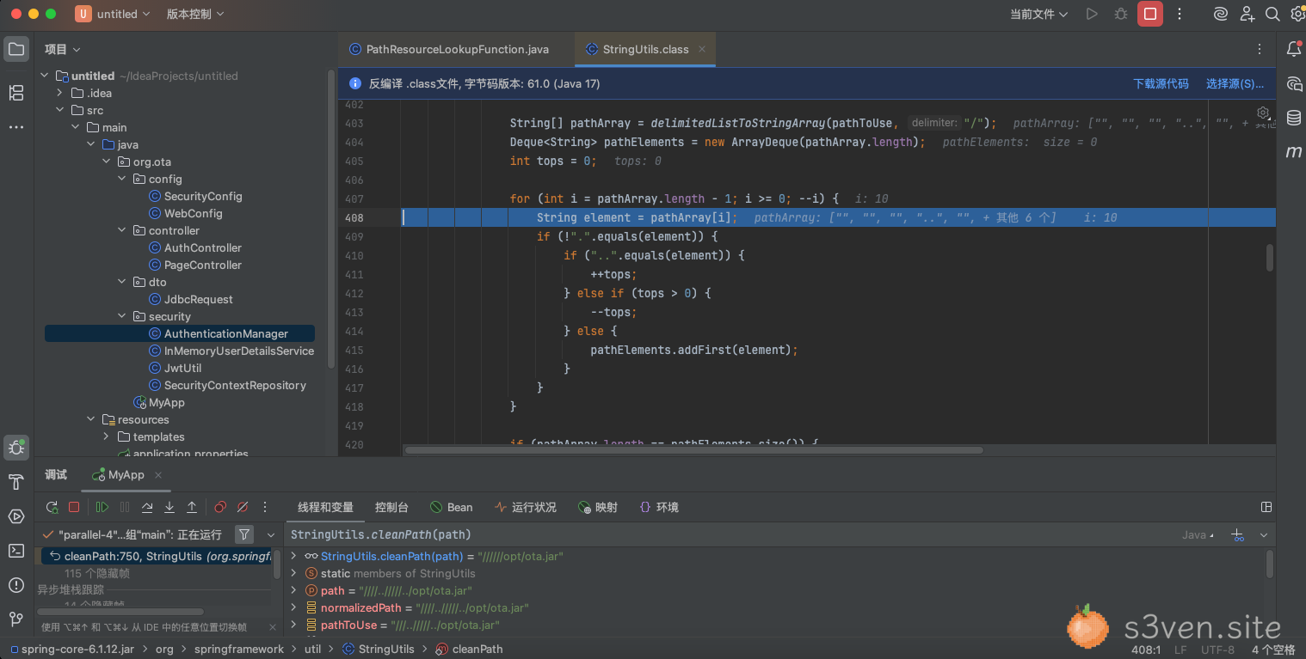
Task: Open the thread selector dropdown chevron
Action: pos(271,534)
